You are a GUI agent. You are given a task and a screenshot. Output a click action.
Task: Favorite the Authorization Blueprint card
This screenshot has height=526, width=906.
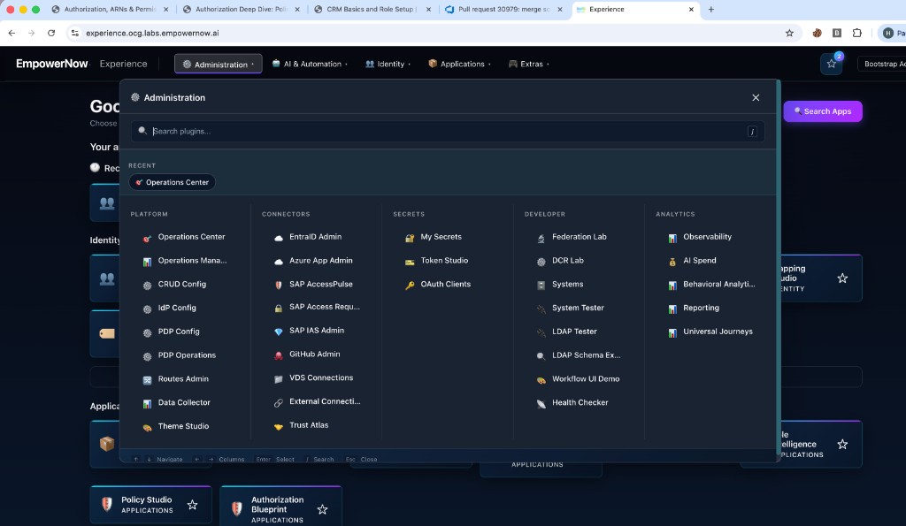pyautogui.click(x=322, y=509)
